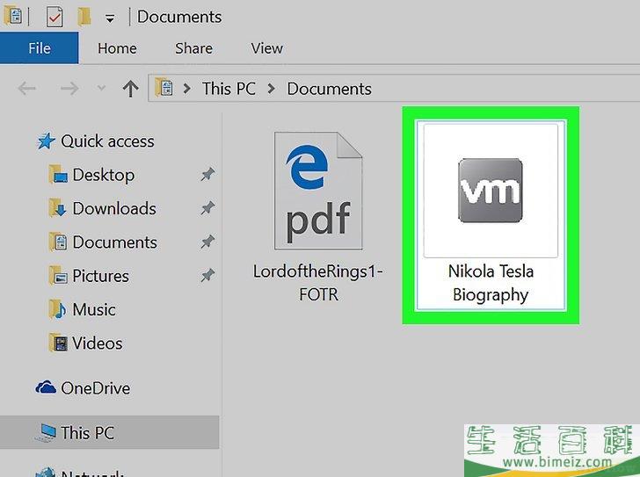The image size is (640, 477).
Task: Click the Forward navigation arrow
Action: [x=69, y=88]
